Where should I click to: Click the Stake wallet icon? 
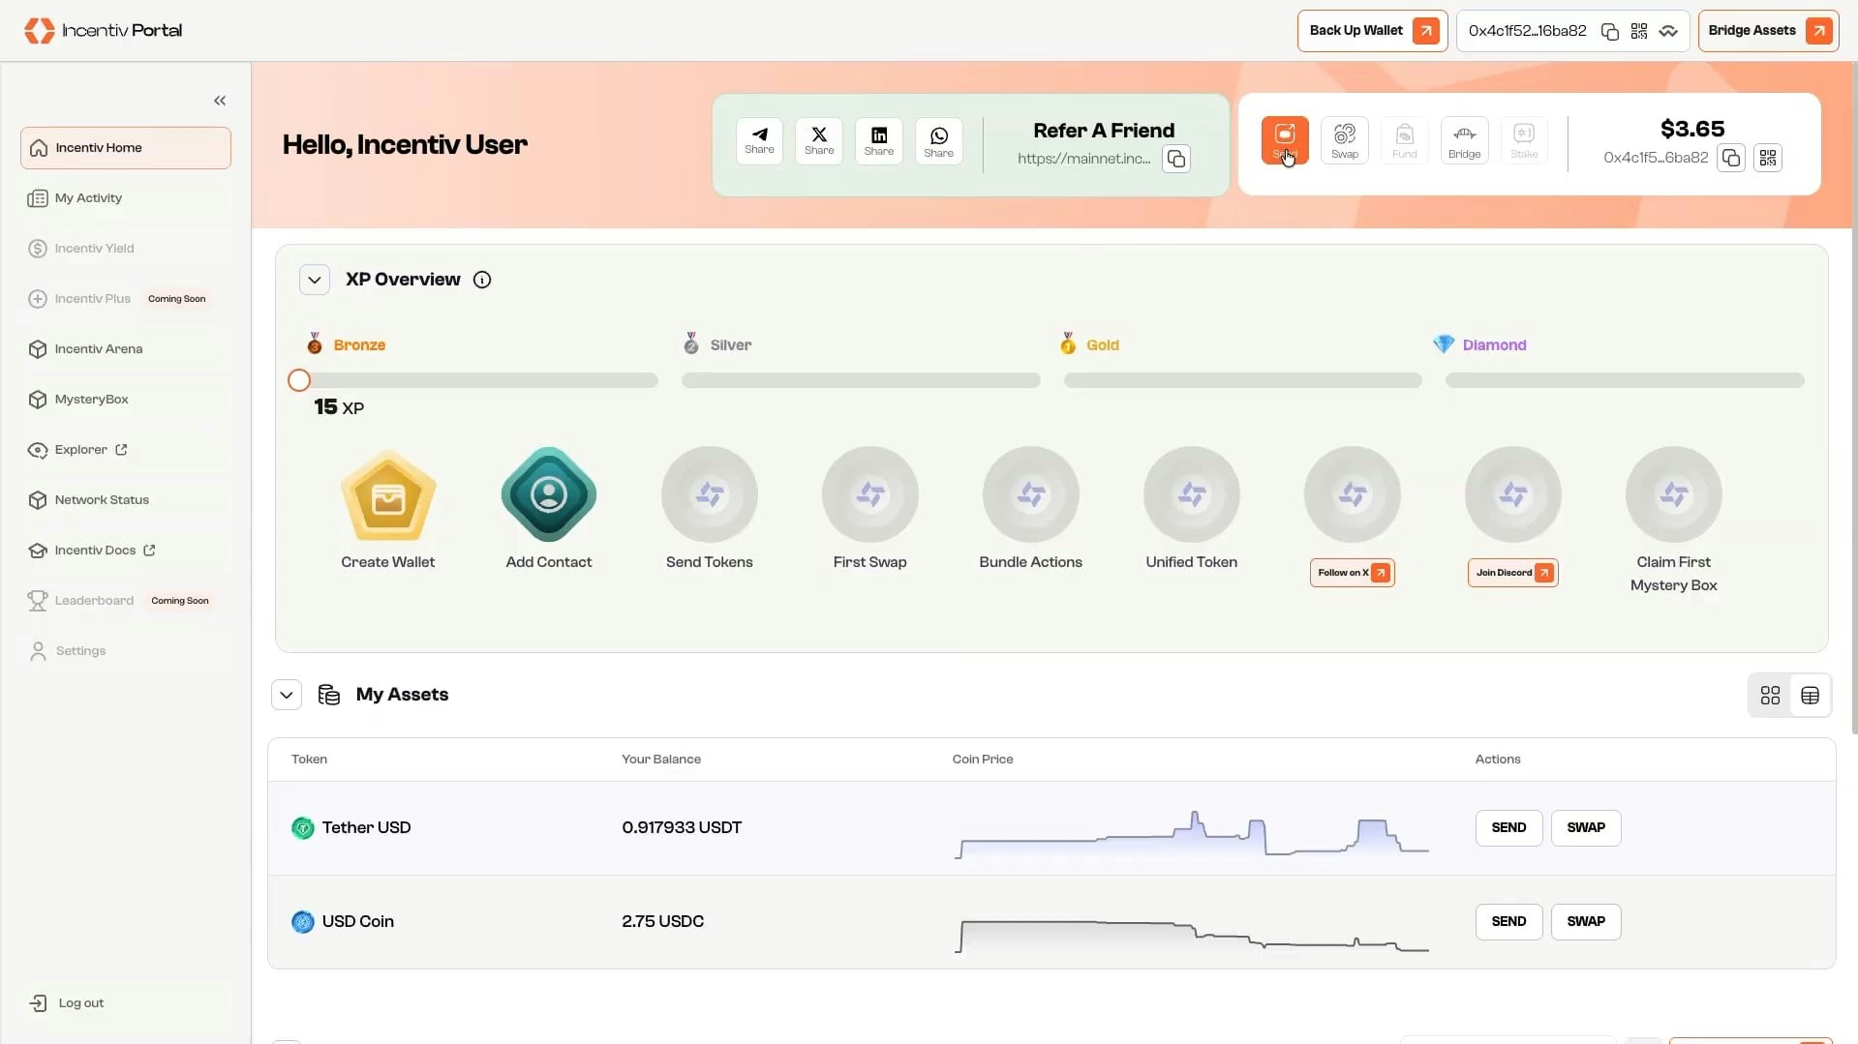(1524, 140)
